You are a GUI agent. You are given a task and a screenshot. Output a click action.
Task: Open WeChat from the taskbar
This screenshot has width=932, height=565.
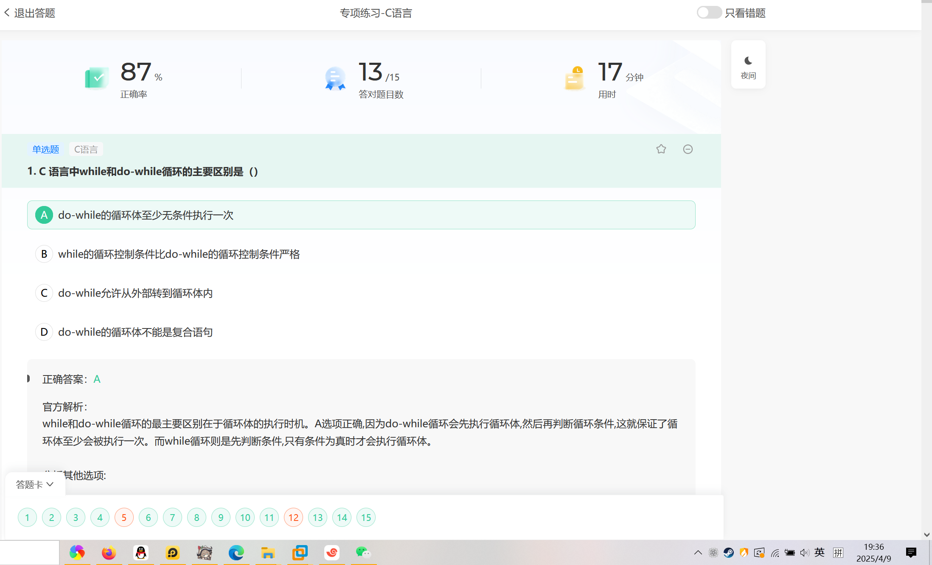pos(363,553)
